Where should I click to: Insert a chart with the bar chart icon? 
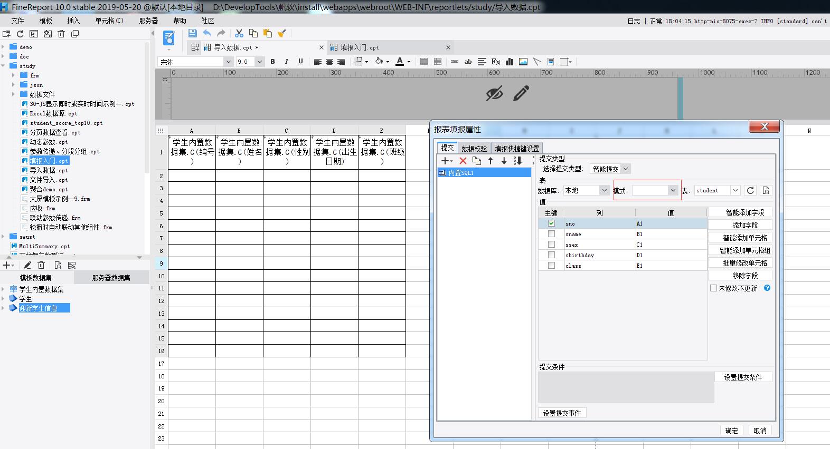510,62
